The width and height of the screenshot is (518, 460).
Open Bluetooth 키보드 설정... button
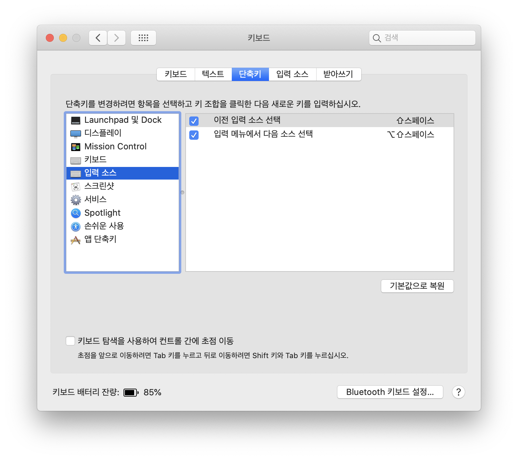click(x=390, y=392)
